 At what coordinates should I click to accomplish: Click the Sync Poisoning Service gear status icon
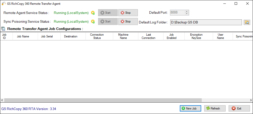pos(93,21)
